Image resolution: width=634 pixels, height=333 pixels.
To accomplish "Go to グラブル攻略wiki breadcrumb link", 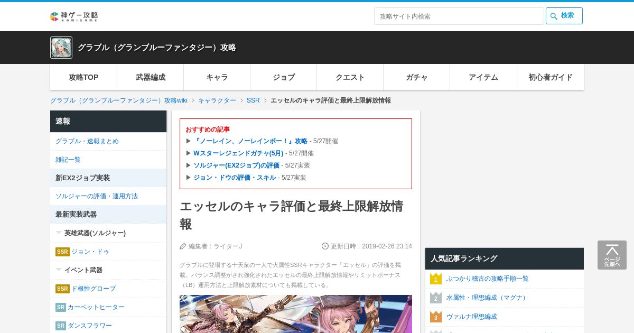I will point(119,100).
